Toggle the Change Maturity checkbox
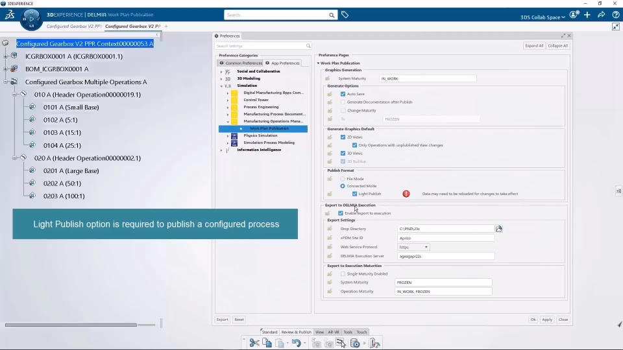This screenshot has height=350, width=623. [343, 110]
